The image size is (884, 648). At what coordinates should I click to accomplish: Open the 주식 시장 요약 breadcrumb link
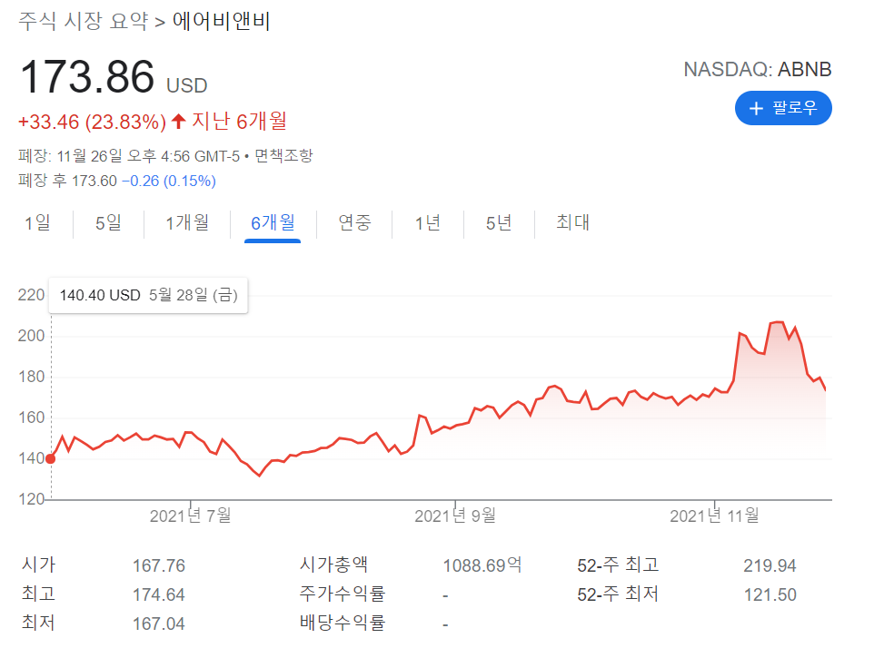tap(84, 22)
